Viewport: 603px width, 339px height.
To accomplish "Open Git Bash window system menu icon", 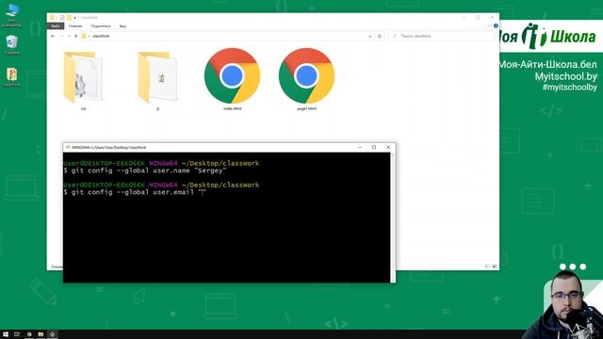I will [68, 147].
